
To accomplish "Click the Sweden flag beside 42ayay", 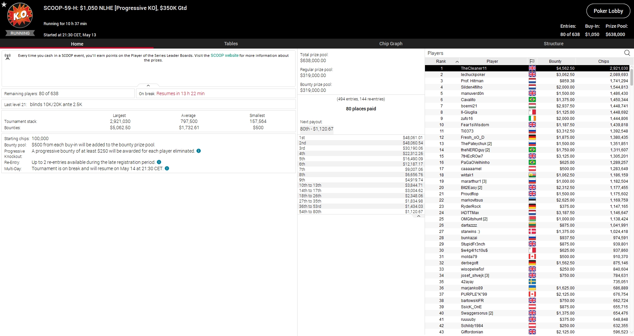I will point(532,281).
